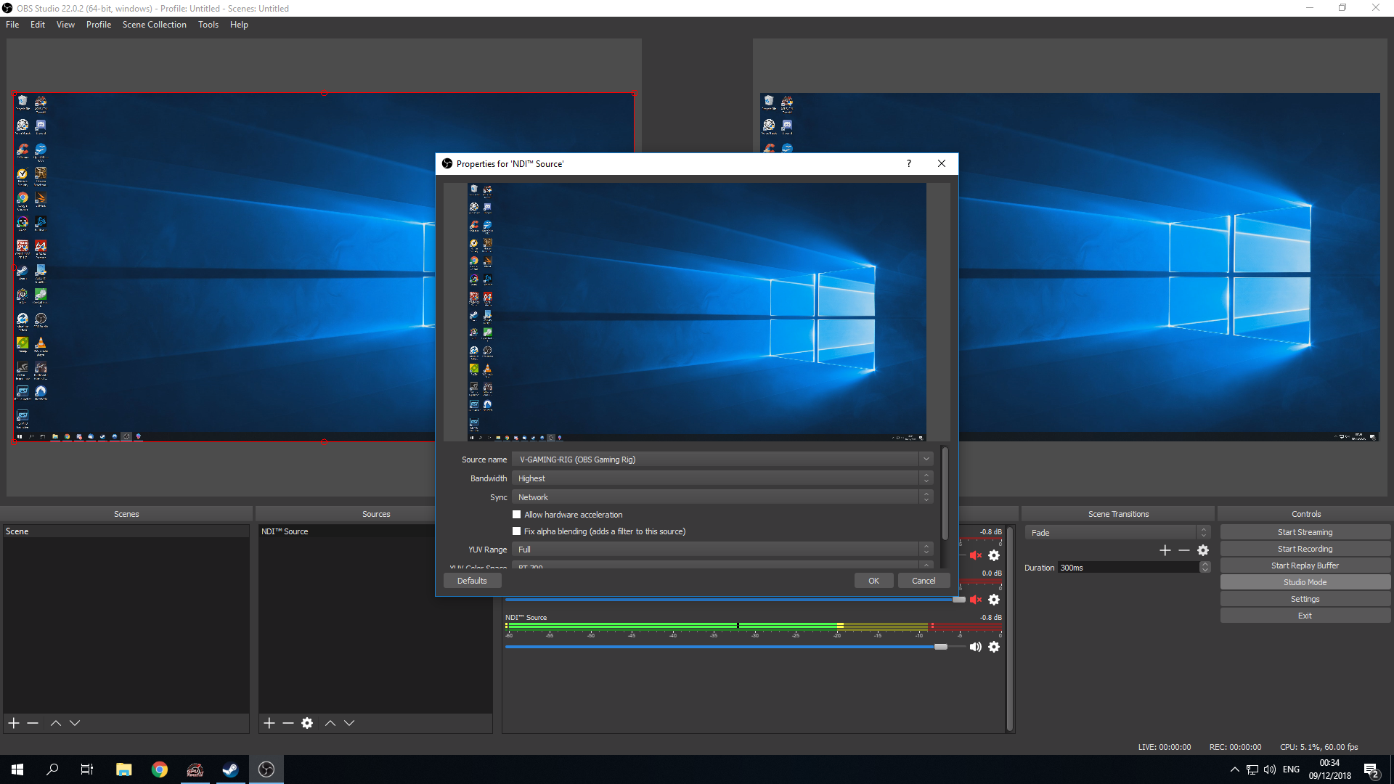The width and height of the screenshot is (1394, 784).
Task: Click the configure scene transitions plus icon
Action: tap(1165, 550)
